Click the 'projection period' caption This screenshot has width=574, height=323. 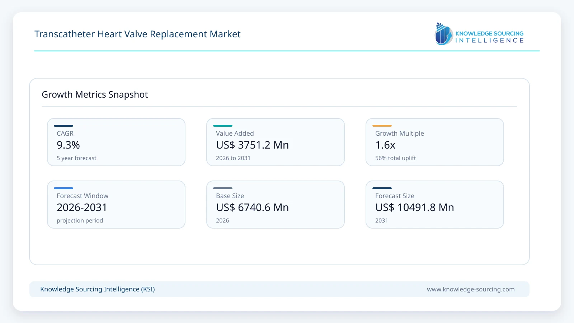click(x=80, y=220)
